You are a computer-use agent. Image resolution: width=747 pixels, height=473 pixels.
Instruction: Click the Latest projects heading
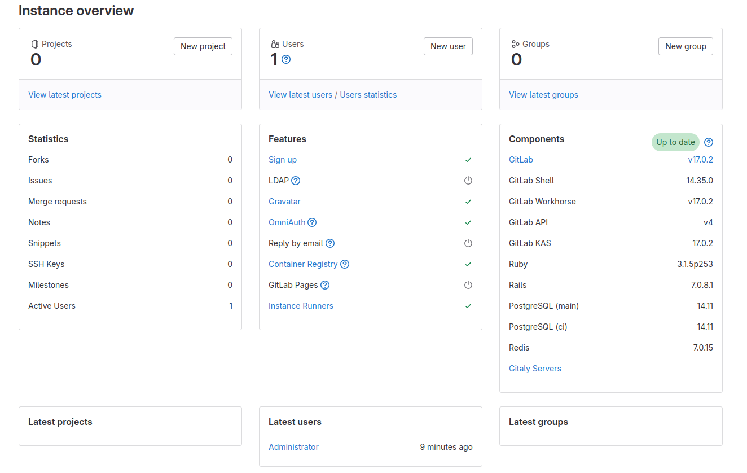(x=60, y=422)
